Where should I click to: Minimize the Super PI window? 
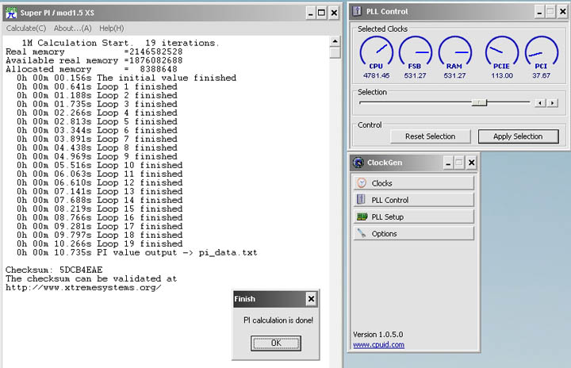click(x=310, y=13)
